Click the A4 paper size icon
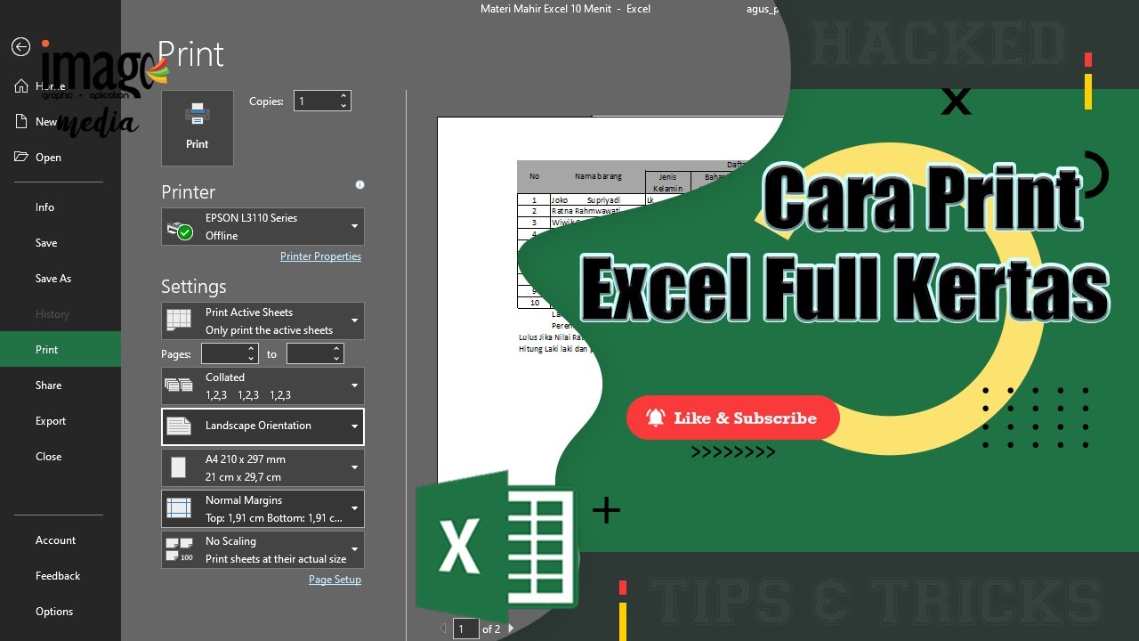 click(x=178, y=467)
